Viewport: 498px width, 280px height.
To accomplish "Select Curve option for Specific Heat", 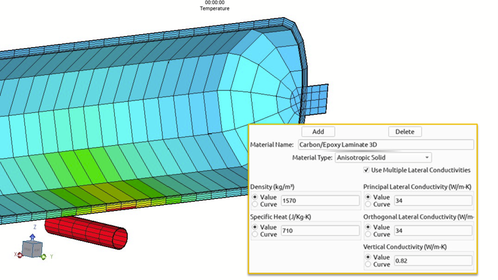I will [254, 234].
